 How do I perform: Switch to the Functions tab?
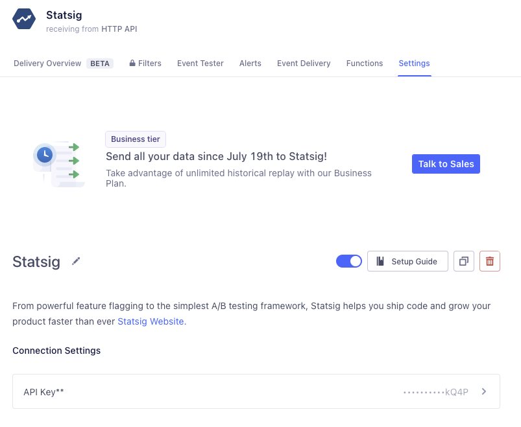[x=365, y=63]
